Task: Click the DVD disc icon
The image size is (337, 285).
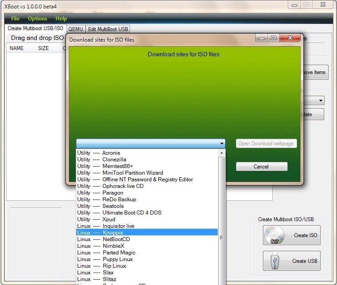Action: pyautogui.click(x=274, y=235)
